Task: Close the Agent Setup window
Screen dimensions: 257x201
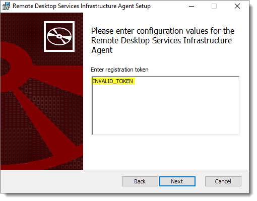Action: click(237, 7)
